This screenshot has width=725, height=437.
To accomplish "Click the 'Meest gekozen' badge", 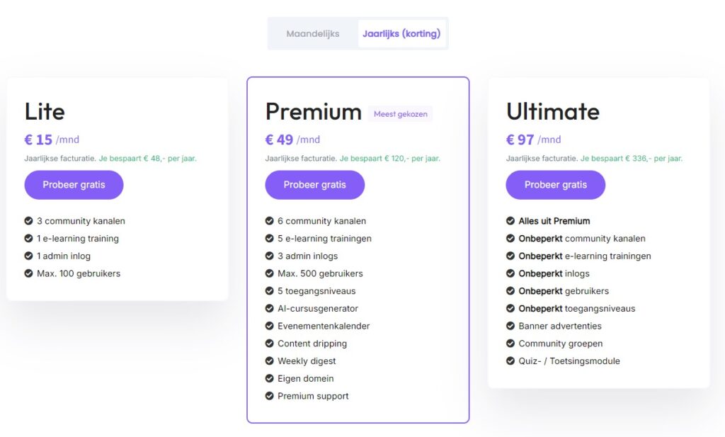I will (400, 114).
